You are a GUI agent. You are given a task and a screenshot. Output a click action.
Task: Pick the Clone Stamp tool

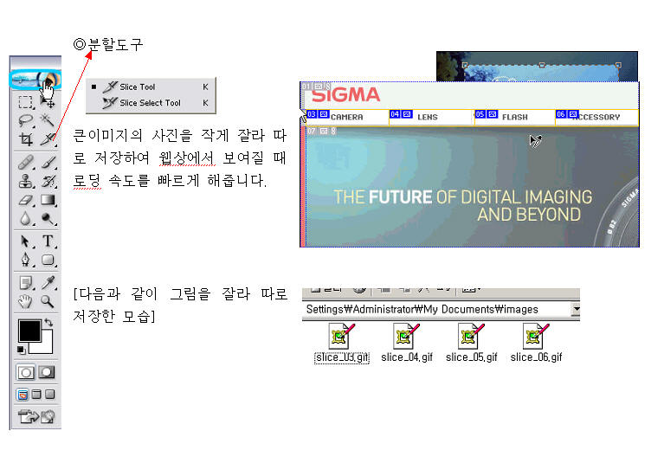tap(26, 181)
